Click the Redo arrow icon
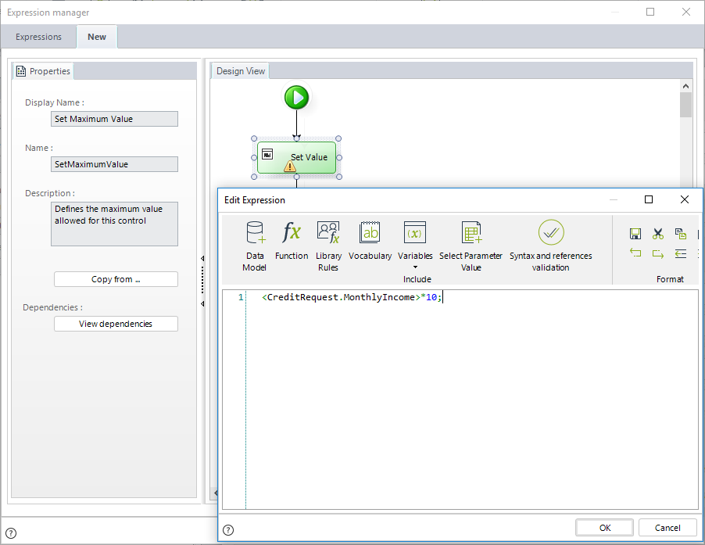 (658, 253)
